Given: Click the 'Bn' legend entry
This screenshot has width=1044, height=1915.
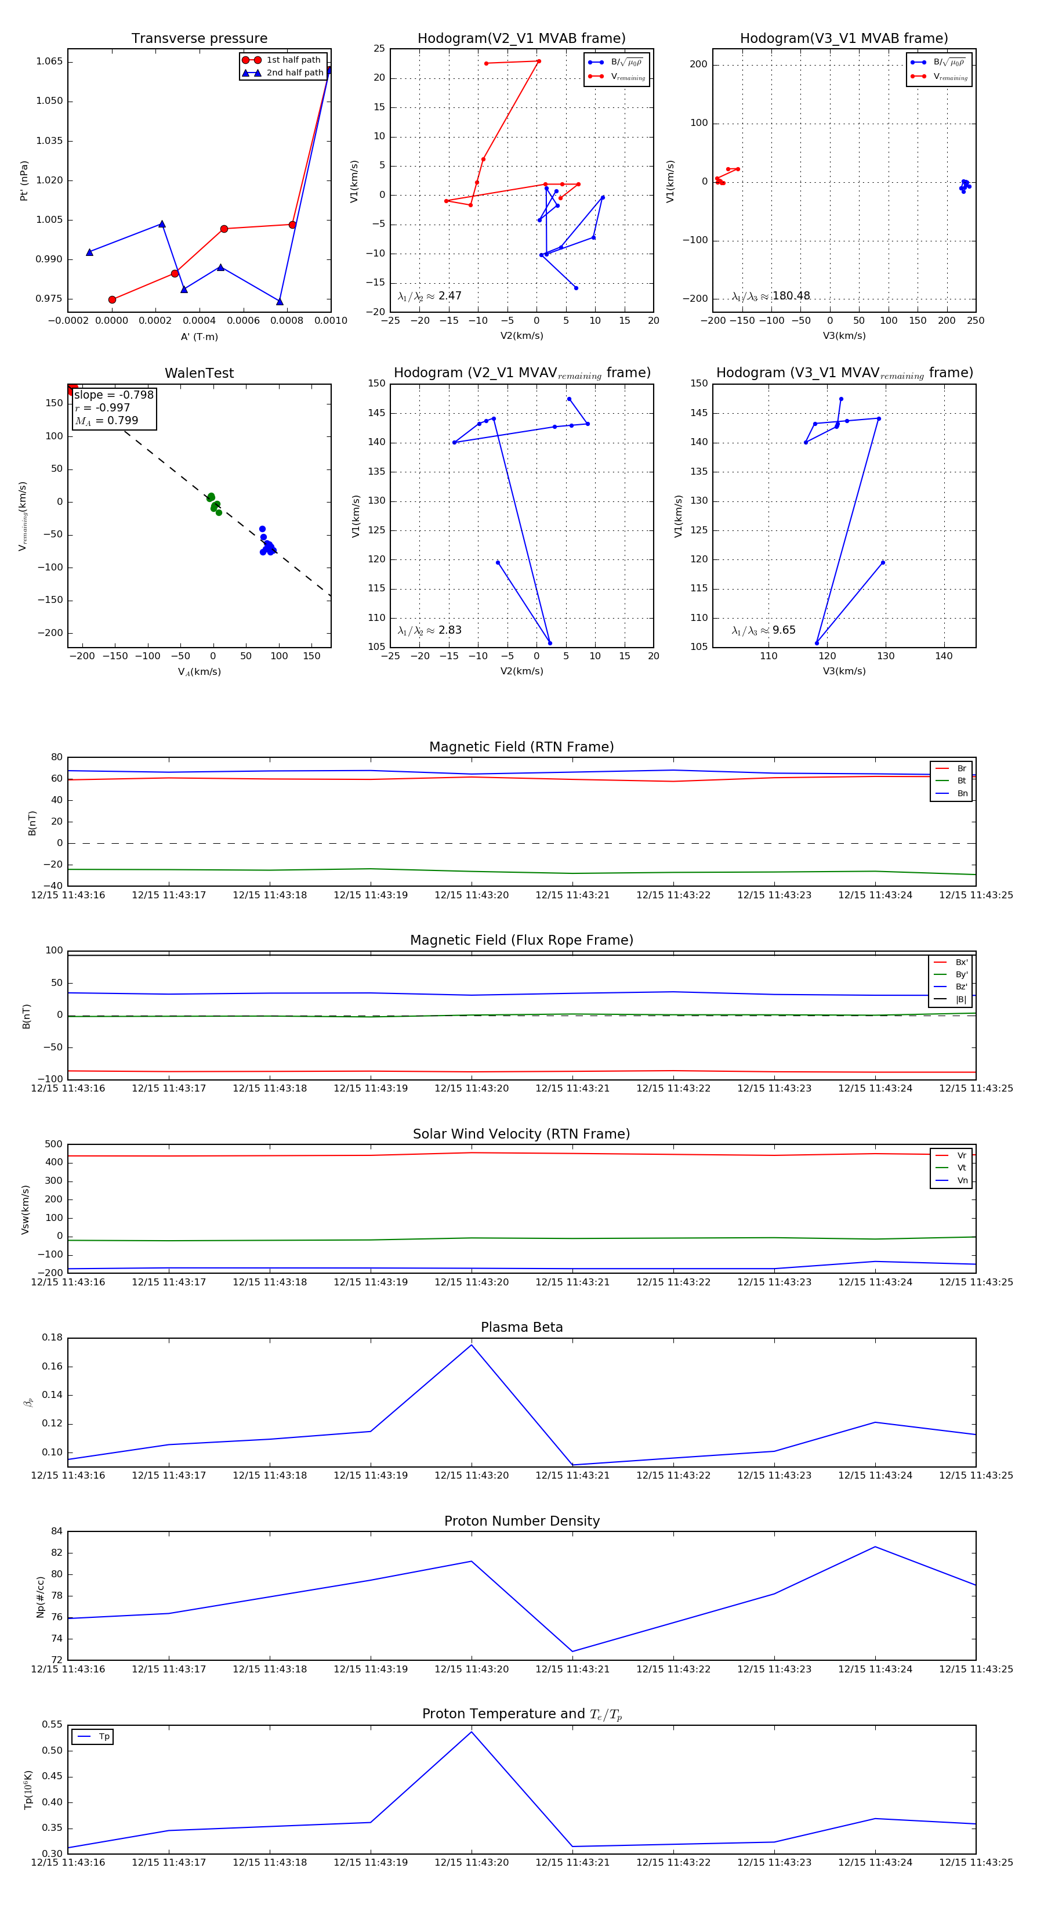Looking at the screenshot, I should [951, 793].
